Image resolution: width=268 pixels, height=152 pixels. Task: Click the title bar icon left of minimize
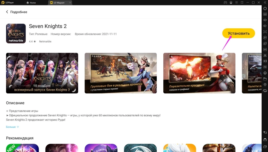point(242,3)
